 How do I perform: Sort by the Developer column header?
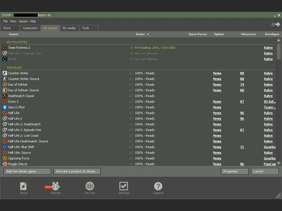tap(272, 34)
